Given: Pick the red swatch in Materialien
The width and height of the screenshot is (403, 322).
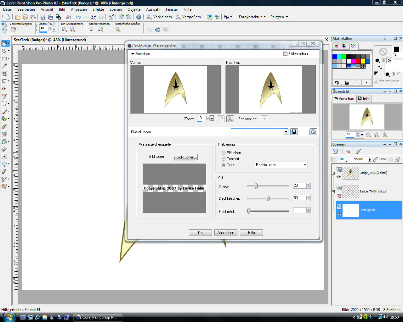Looking at the screenshot, I should coord(358,61).
